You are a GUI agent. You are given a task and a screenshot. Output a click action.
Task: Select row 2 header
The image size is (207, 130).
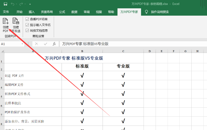pos(2,67)
